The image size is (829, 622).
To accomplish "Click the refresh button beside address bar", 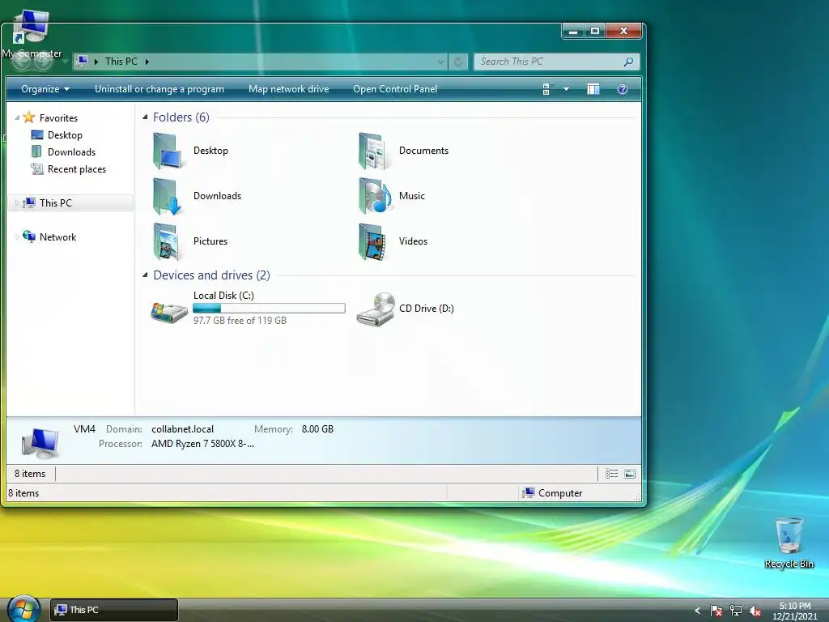I will 458,62.
